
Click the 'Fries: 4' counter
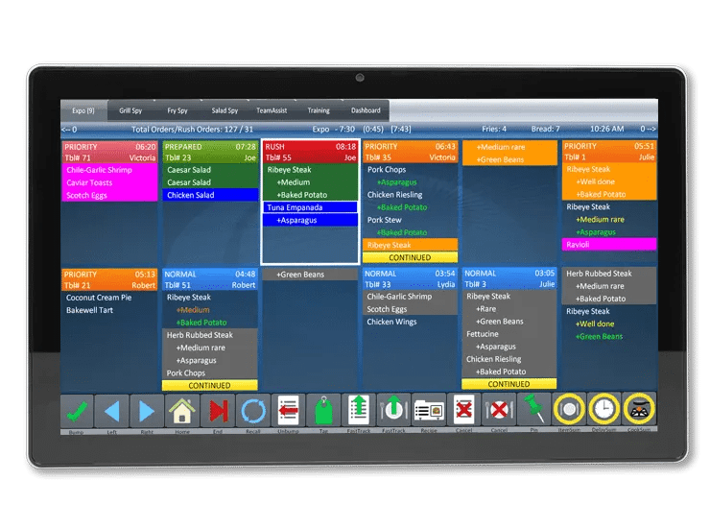pos(494,130)
